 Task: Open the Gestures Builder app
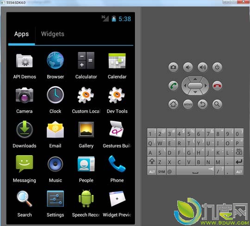(x=117, y=135)
